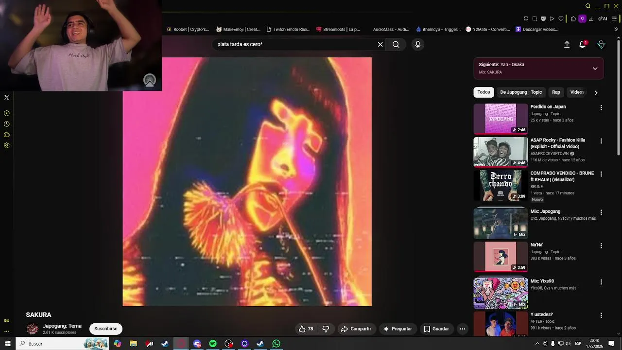Open YouTube notifications bell
The image size is (622, 350).
(x=583, y=44)
